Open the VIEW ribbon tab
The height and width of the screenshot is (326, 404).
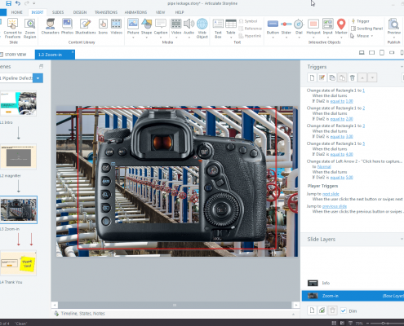tap(160, 12)
